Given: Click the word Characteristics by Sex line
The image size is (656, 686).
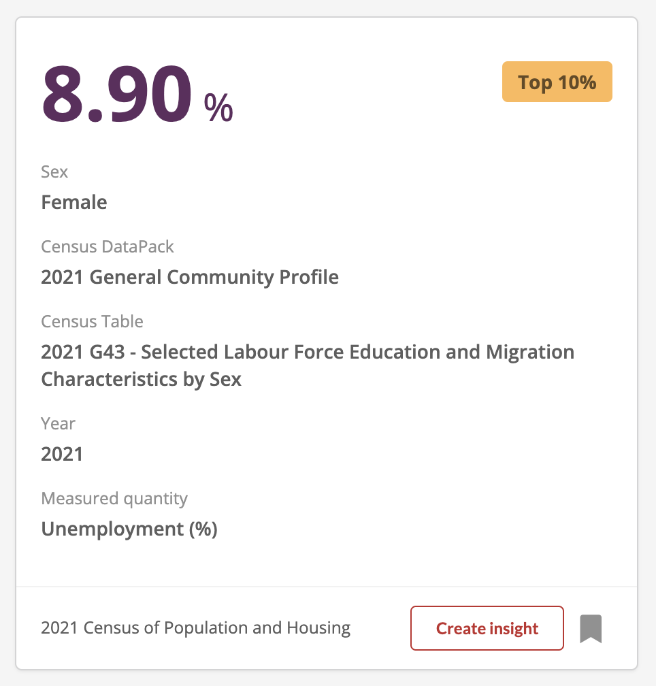Looking at the screenshot, I should point(142,379).
